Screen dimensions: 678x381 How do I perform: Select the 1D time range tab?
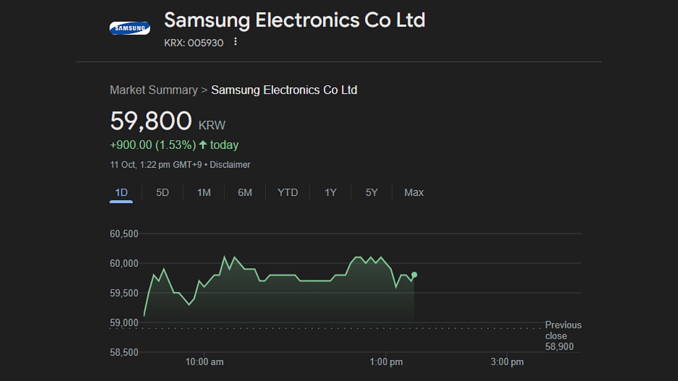[x=121, y=192]
